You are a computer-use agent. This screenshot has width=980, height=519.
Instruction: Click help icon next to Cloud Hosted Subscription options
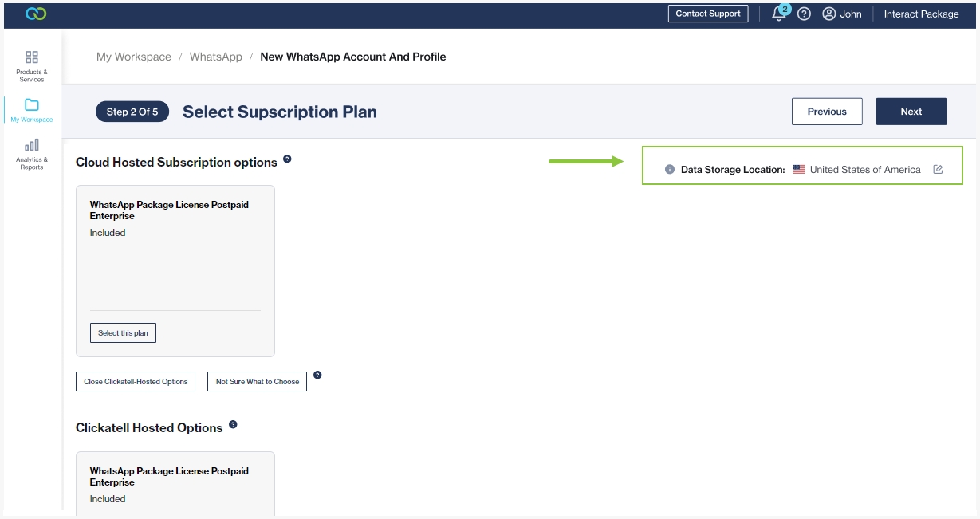(x=287, y=159)
